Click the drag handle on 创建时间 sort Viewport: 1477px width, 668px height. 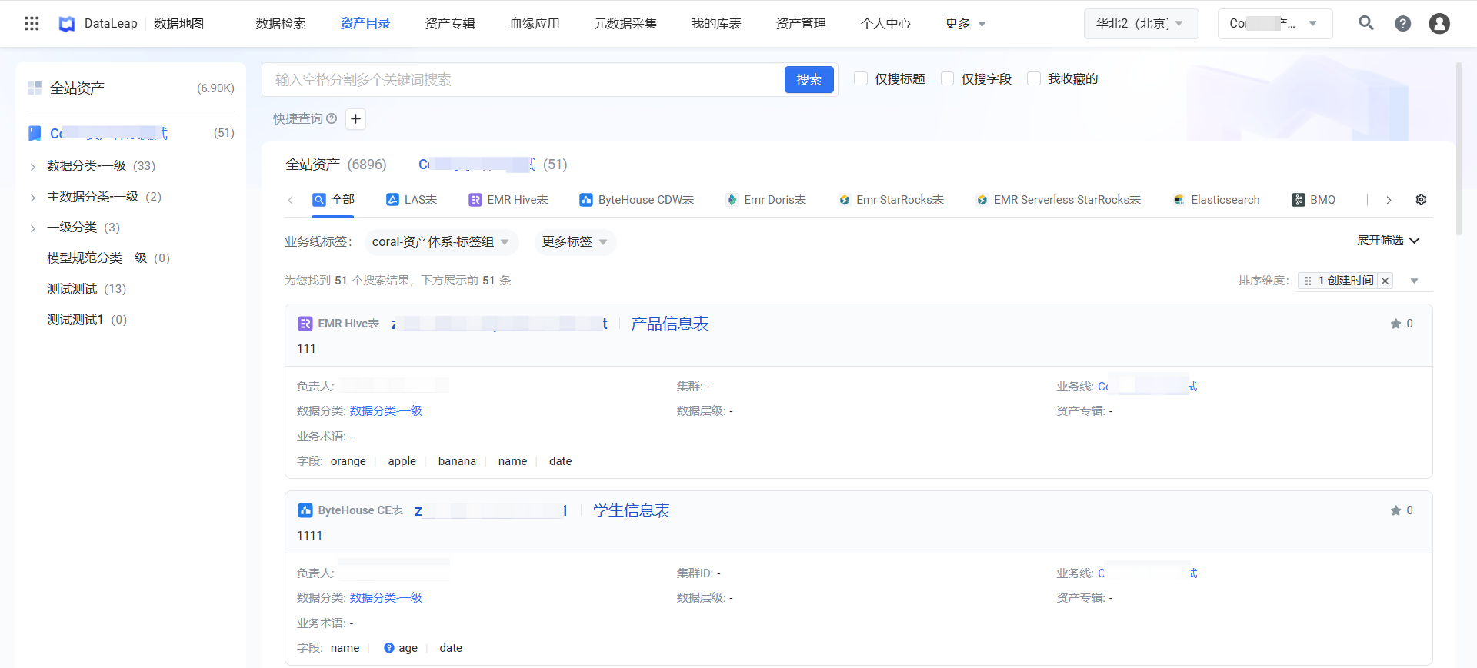pos(1308,281)
